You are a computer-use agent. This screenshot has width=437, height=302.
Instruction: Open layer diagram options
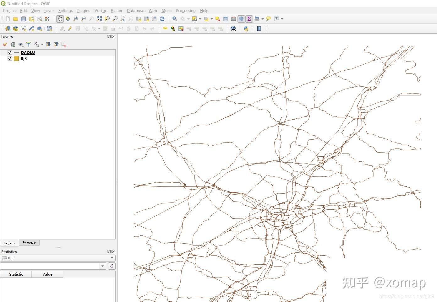pyautogui.click(x=173, y=29)
